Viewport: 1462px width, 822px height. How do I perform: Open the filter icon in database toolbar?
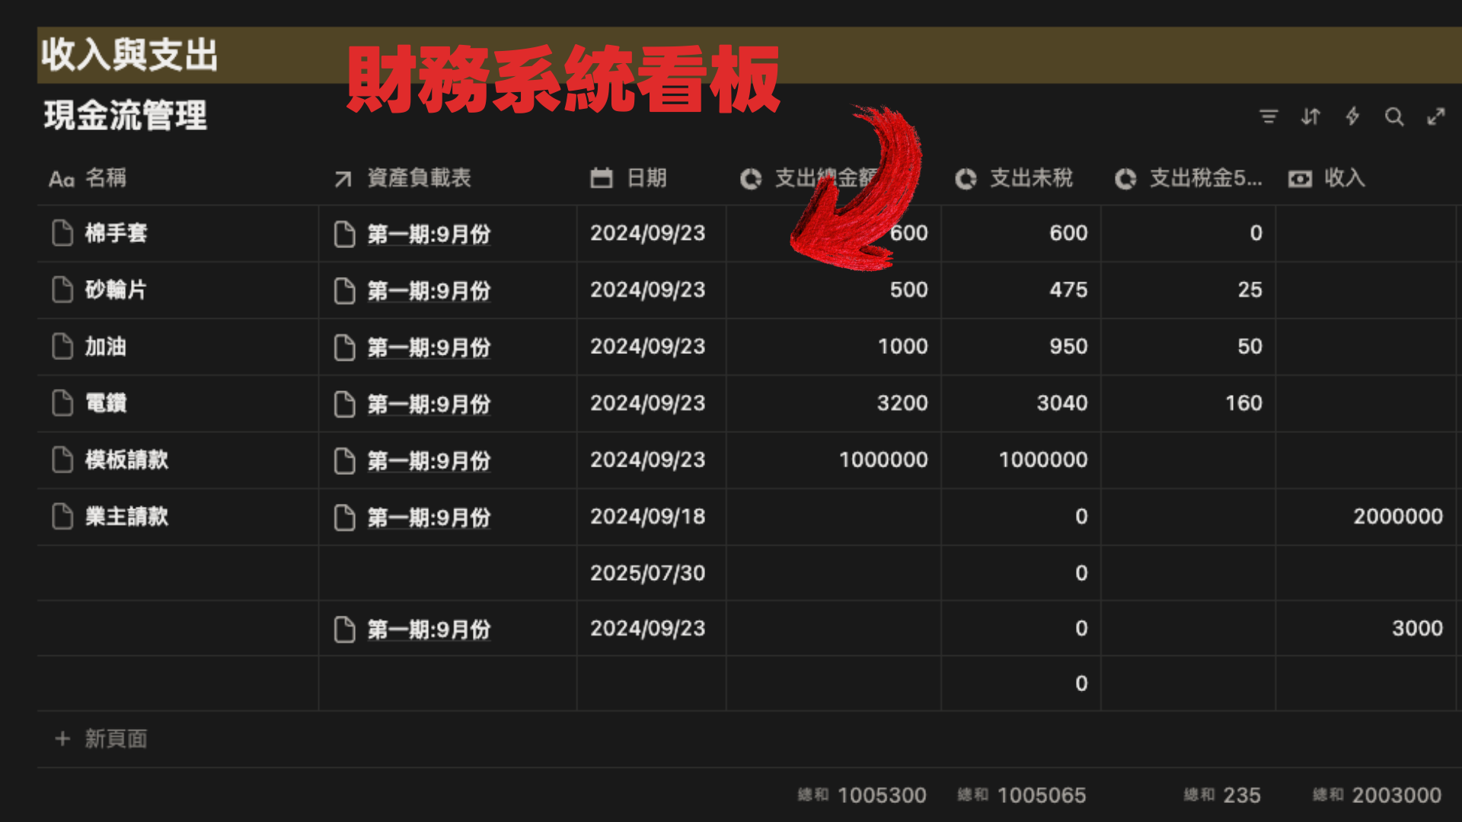[x=1268, y=116]
